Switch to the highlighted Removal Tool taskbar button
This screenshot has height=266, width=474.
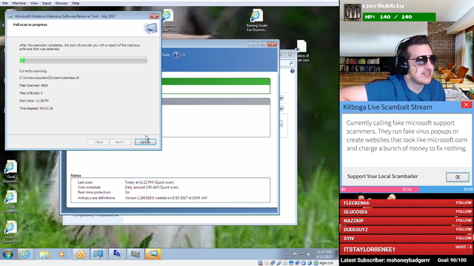153,254
